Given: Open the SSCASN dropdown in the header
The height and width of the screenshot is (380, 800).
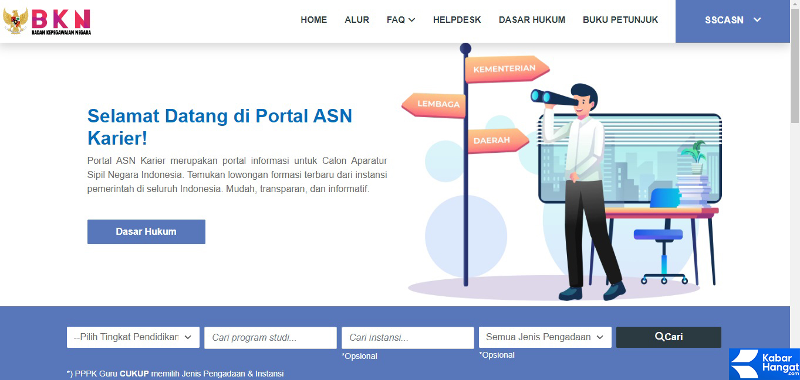Looking at the screenshot, I should (731, 20).
